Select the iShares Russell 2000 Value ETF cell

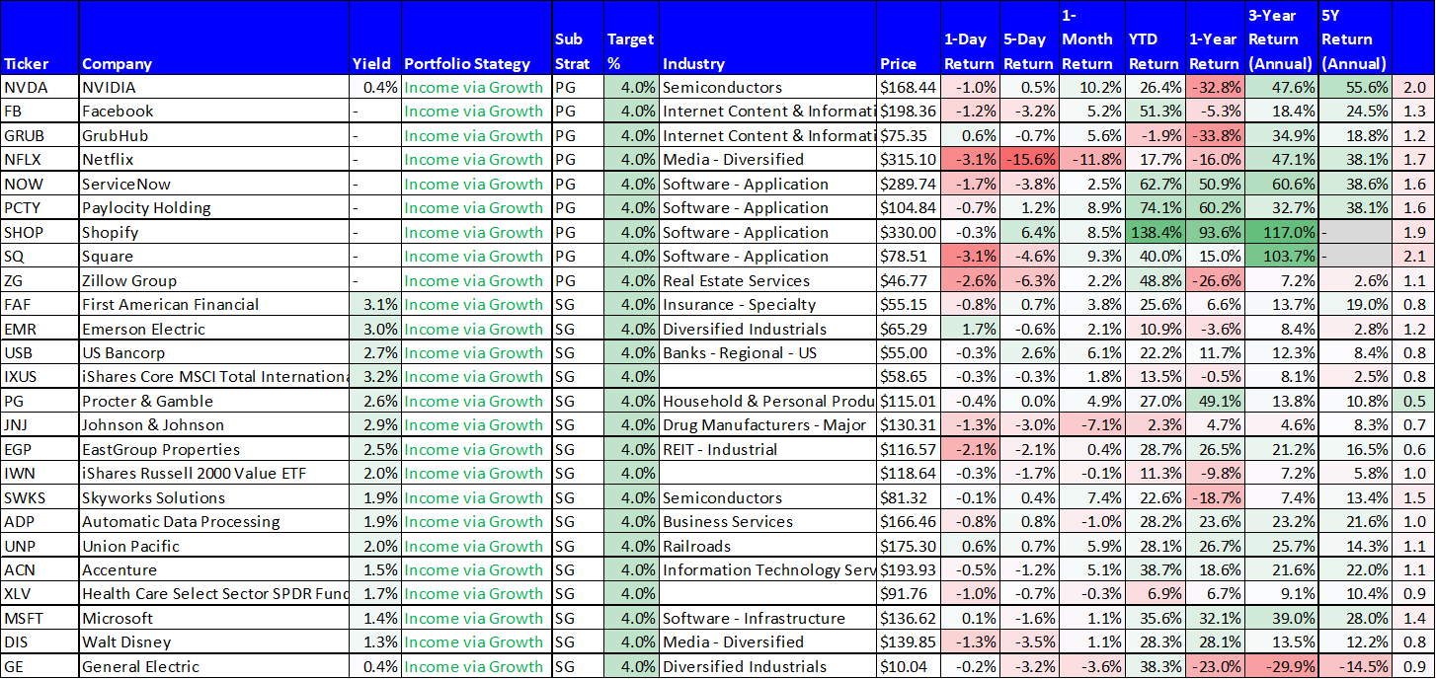tap(214, 473)
